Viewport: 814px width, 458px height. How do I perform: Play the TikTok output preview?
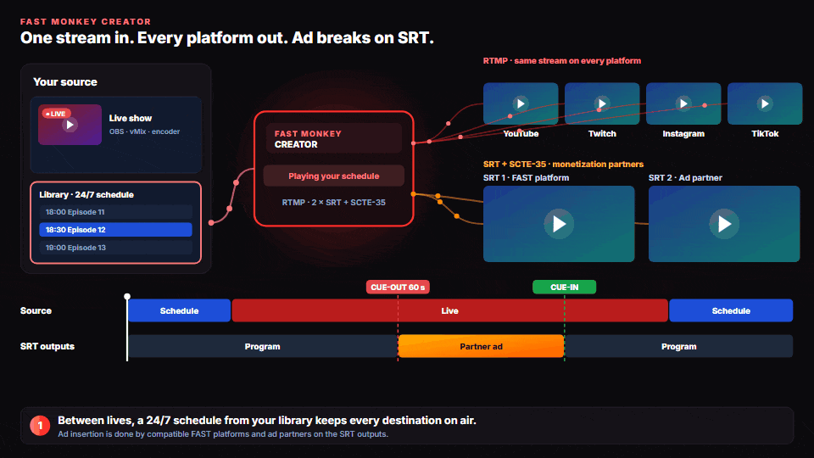pyautogui.click(x=765, y=103)
